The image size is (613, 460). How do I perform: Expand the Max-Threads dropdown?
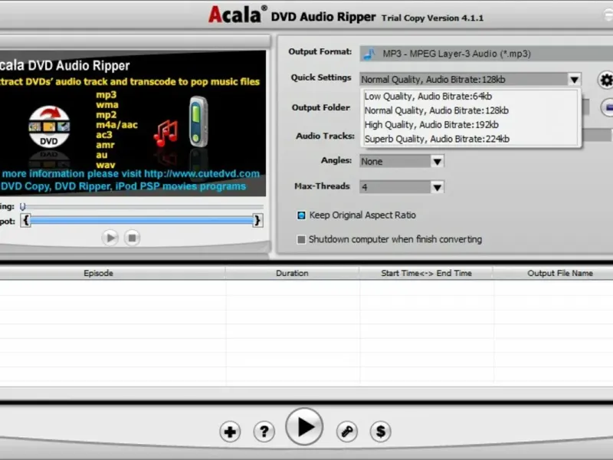[437, 187]
